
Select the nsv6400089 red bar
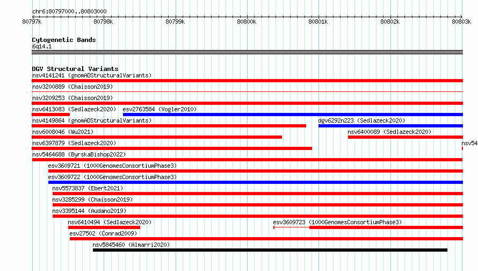pyautogui.click(x=405, y=137)
